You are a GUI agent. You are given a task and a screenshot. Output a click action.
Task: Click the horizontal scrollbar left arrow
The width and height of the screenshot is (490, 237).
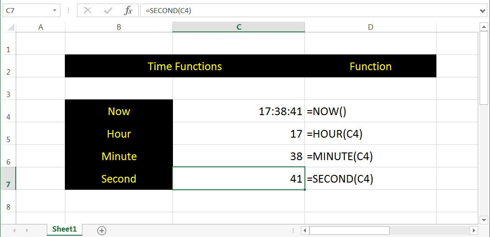coord(305,230)
